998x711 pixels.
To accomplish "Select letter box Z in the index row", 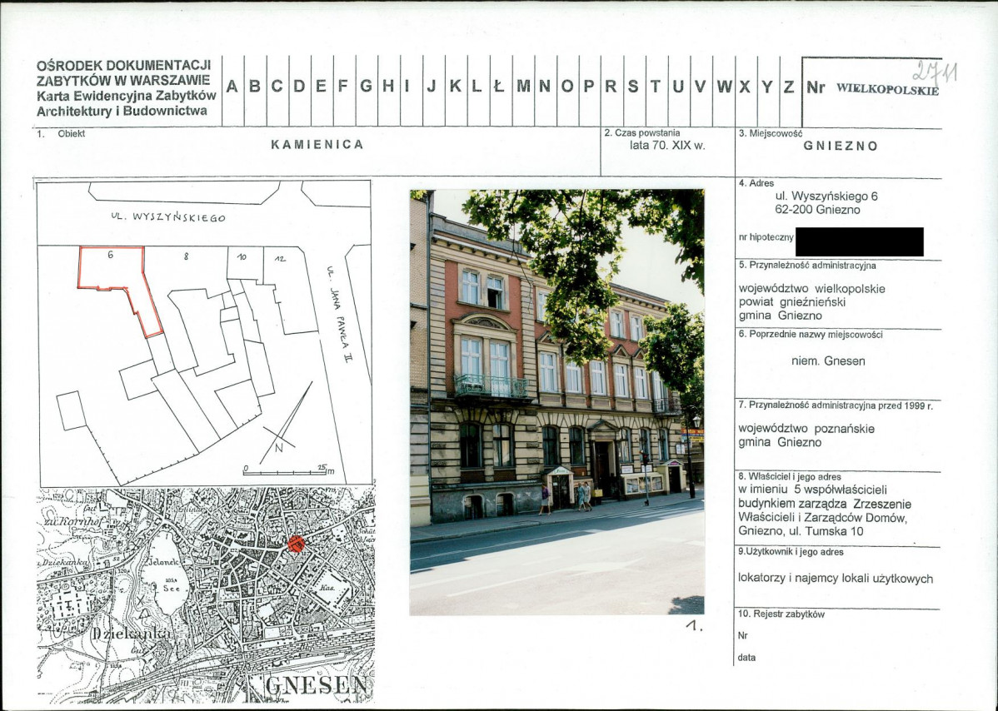I will (788, 87).
